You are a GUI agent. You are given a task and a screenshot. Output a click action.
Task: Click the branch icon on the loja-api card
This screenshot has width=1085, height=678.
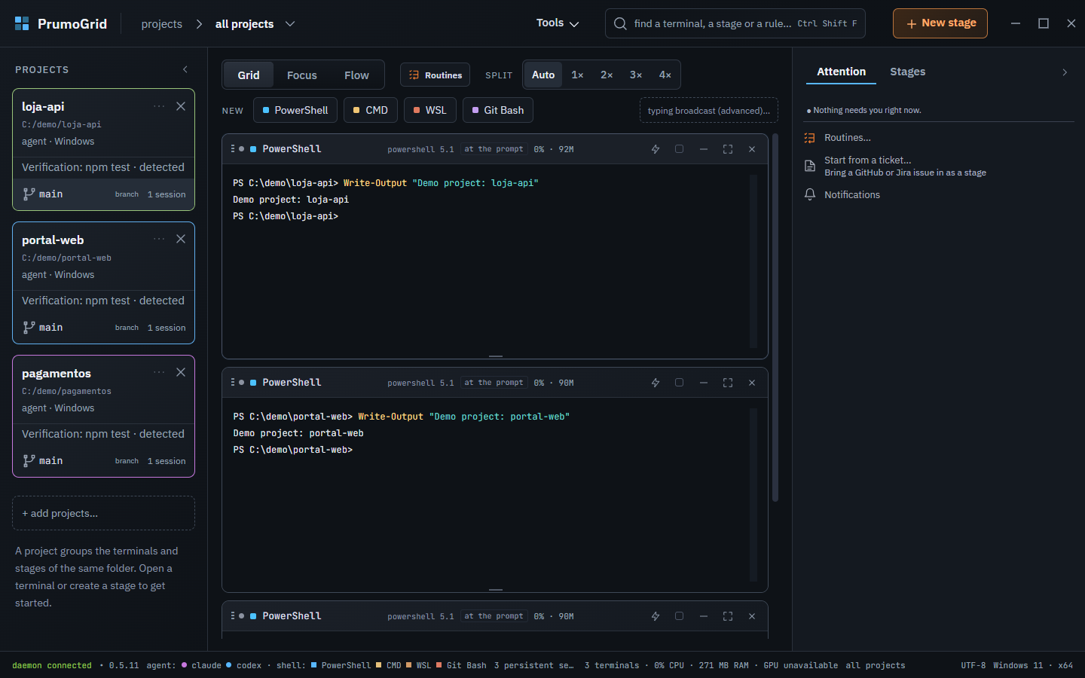pyautogui.click(x=29, y=194)
